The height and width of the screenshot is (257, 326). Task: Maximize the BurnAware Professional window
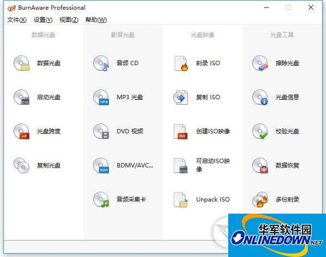288,8
